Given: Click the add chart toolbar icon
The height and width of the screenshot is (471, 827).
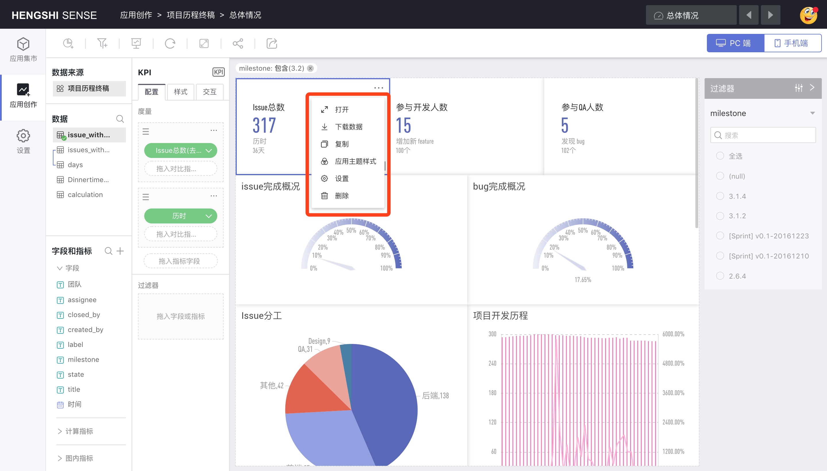Looking at the screenshot, I should tap(68, 43).
